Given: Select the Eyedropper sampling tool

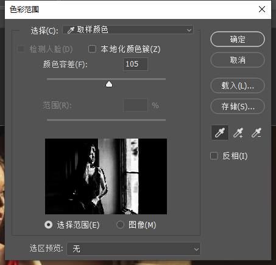Looking at the screenshot, I should tap(220, 132).
